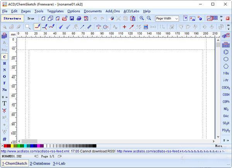This screenshot has height=168, width=232.
Task: Select the Nitrogen atom button
Action: [4, 70]
